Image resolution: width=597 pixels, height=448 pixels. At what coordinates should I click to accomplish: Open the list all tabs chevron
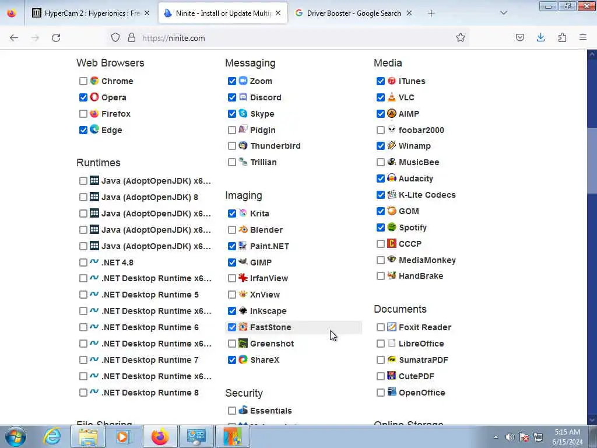[x=503, y=13]
